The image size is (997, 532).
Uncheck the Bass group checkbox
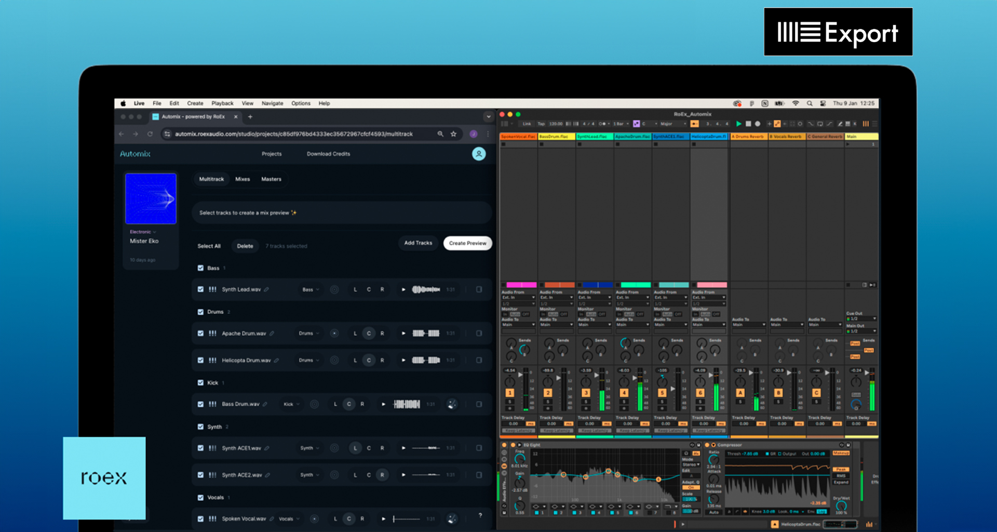coord(200,268)
